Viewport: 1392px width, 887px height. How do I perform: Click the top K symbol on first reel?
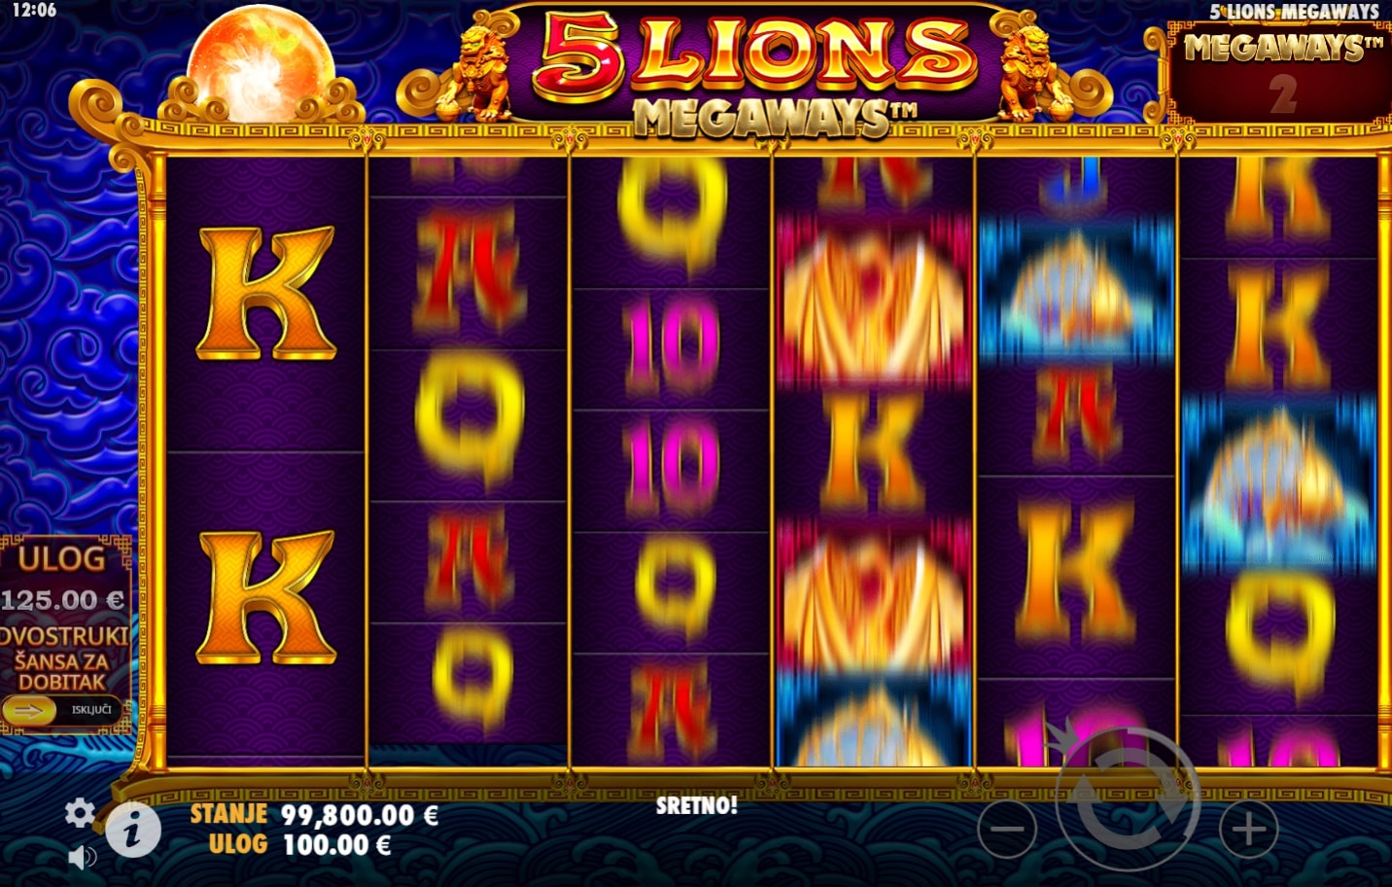click(266, 293)
